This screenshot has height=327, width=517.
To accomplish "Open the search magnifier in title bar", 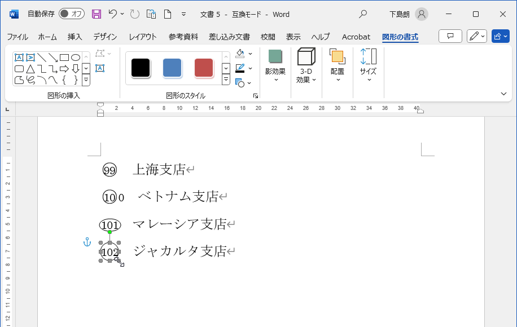I will [363, 14].
